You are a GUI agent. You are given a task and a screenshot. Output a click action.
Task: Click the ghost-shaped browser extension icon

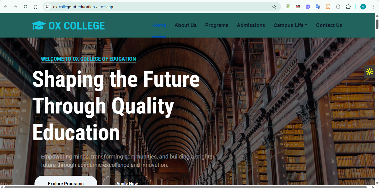[338, 6]
